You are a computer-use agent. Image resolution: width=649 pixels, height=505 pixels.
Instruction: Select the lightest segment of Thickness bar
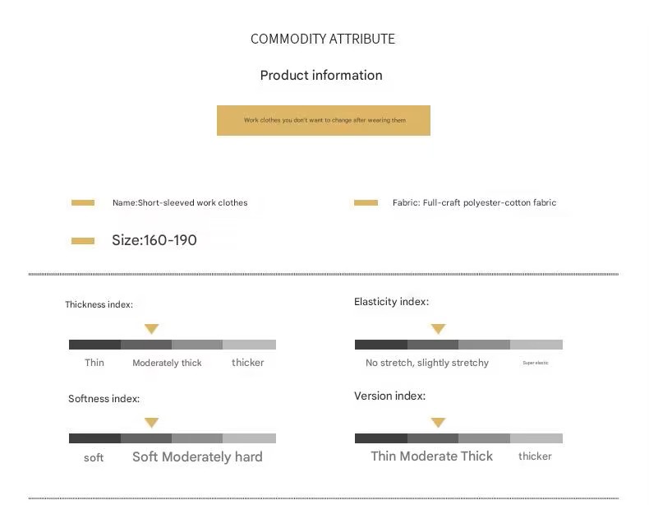[249, 345]
